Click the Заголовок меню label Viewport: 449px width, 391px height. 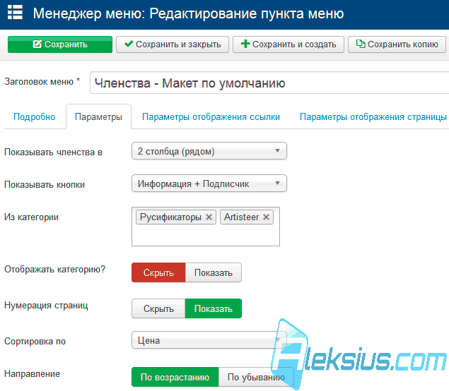pos(42,82)
